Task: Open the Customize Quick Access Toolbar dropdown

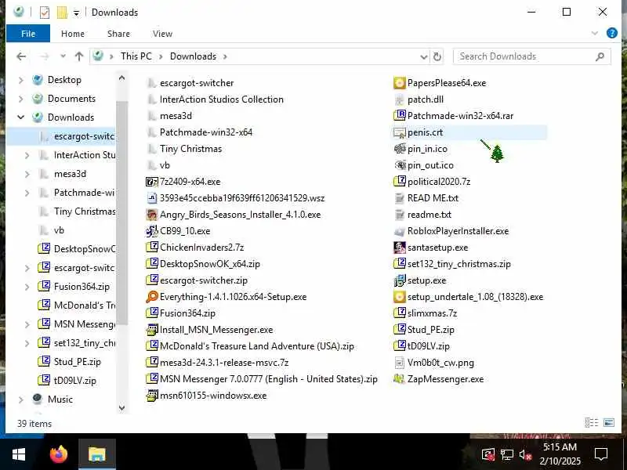Action: pos(76,13)
